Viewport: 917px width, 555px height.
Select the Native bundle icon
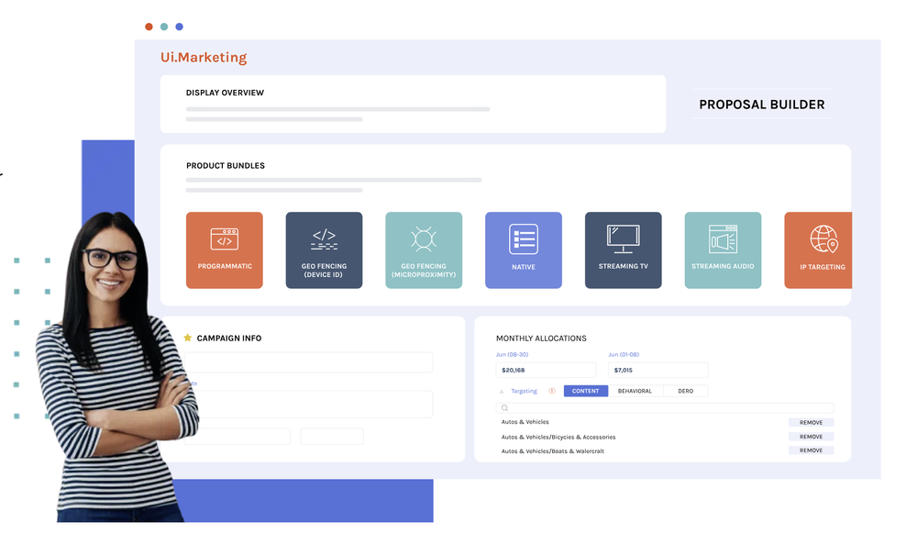[x=524, y=250]
